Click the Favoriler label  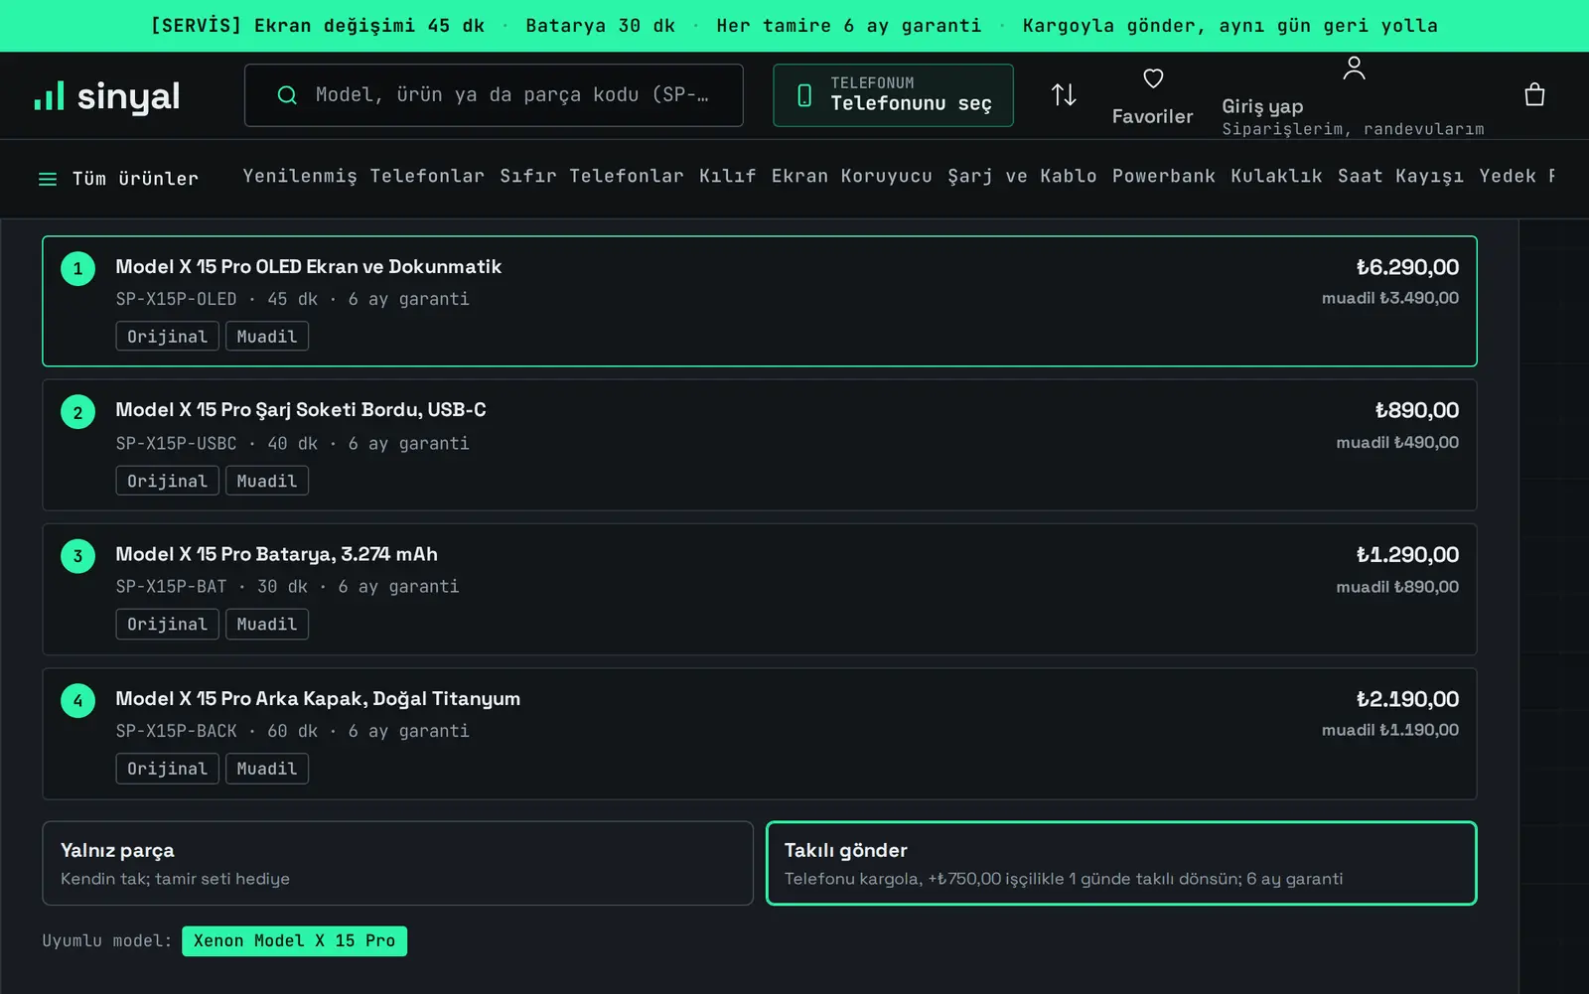tap(1152, 116)
